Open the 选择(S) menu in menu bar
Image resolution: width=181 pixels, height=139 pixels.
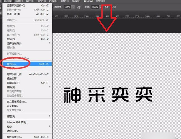(53, 1)
